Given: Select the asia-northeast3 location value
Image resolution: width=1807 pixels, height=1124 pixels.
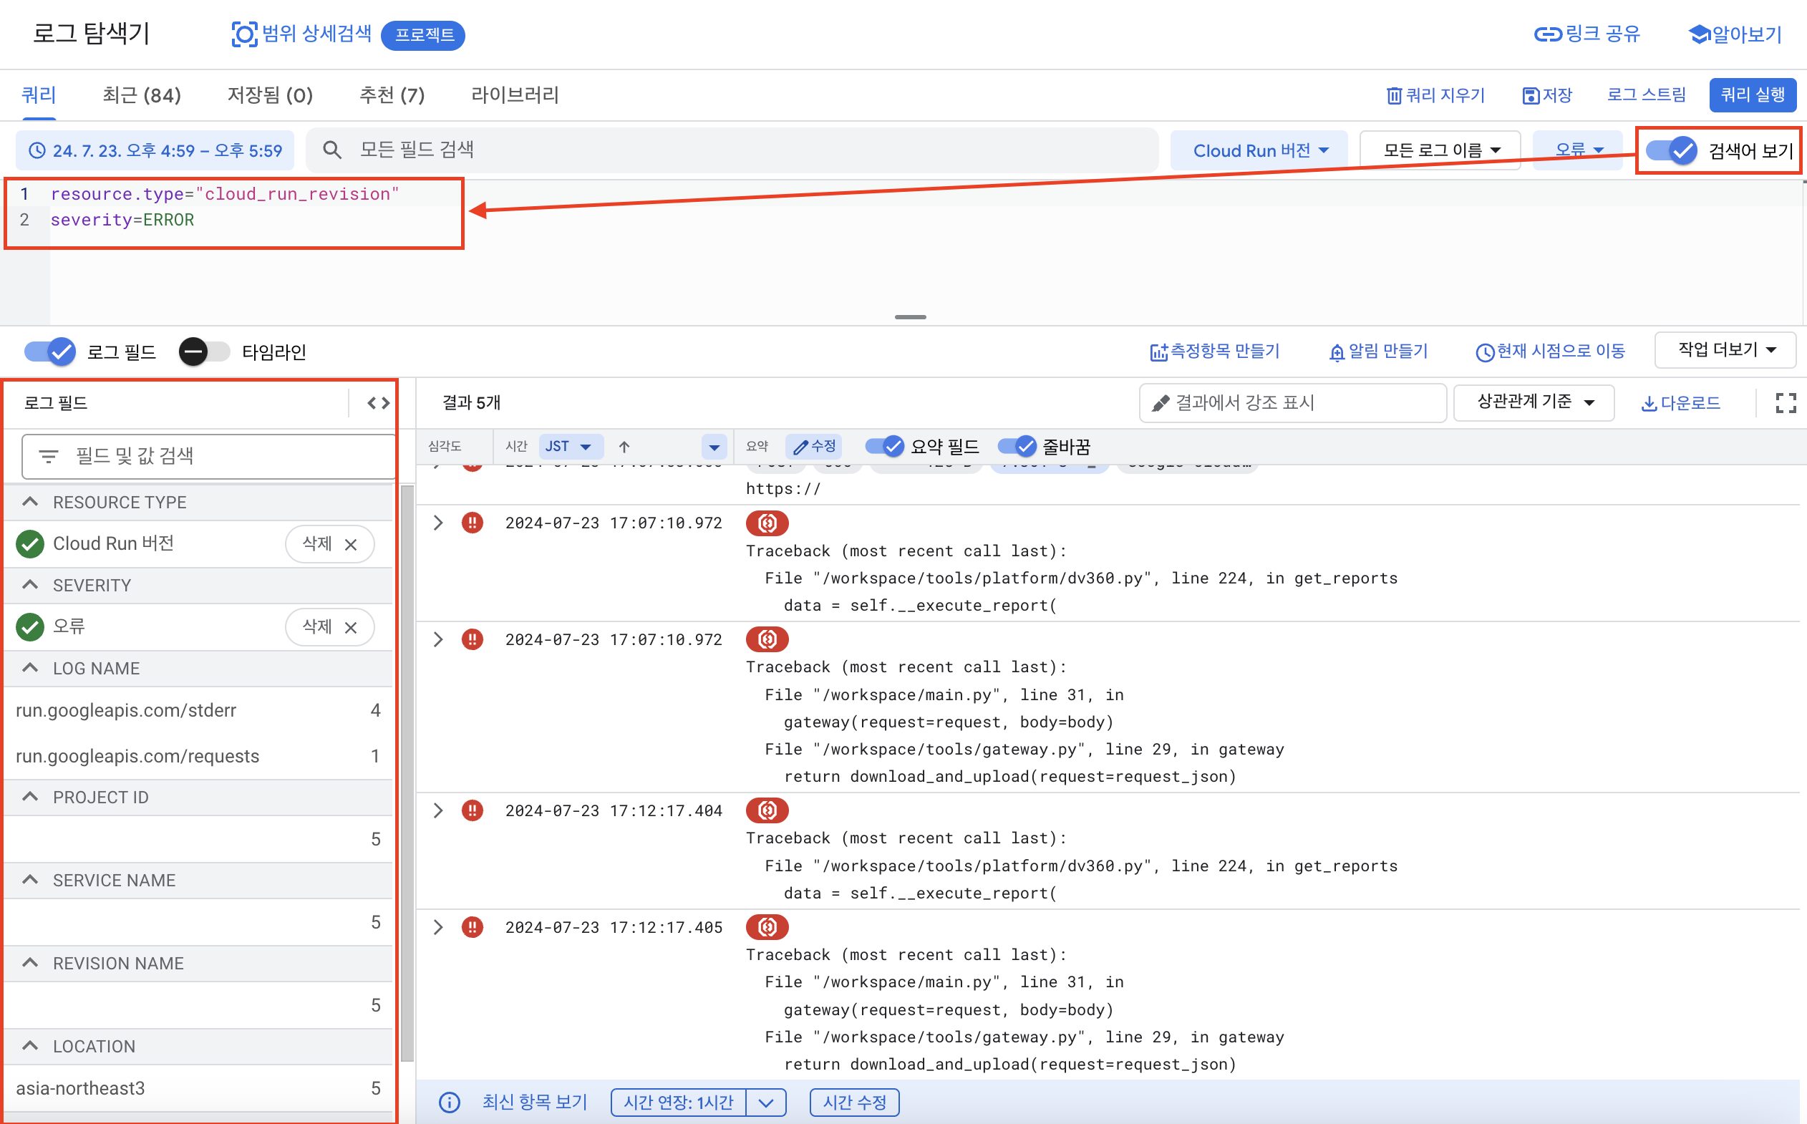Looking at the screenshot, I should 198,1088.
